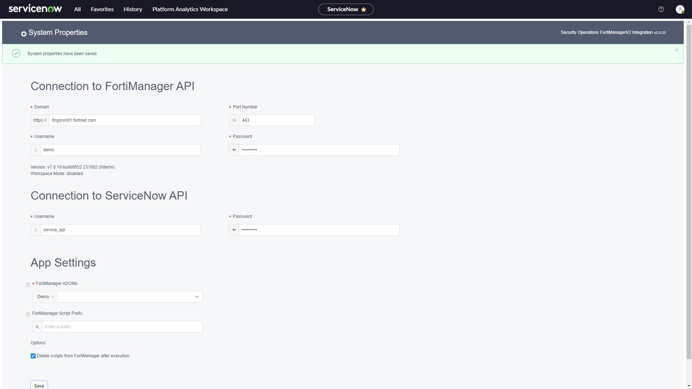Viewport: 692px width, 389px height.
Task: Click the ServiceNow logo in the header
Action: pyautogui.click(x=35, y=8)
